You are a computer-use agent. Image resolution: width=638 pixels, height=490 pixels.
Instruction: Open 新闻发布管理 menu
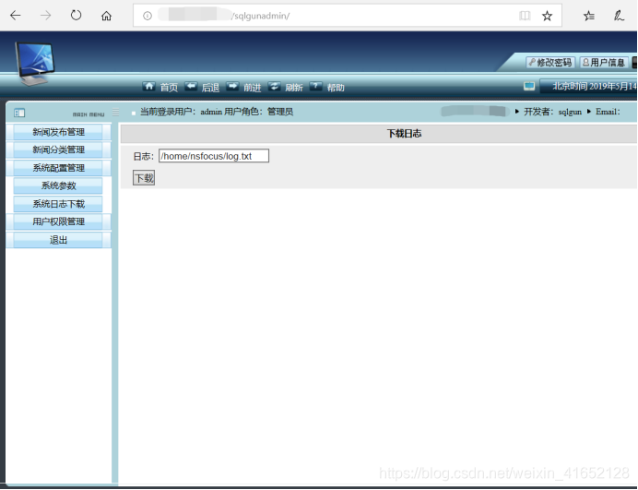point(58,132)
